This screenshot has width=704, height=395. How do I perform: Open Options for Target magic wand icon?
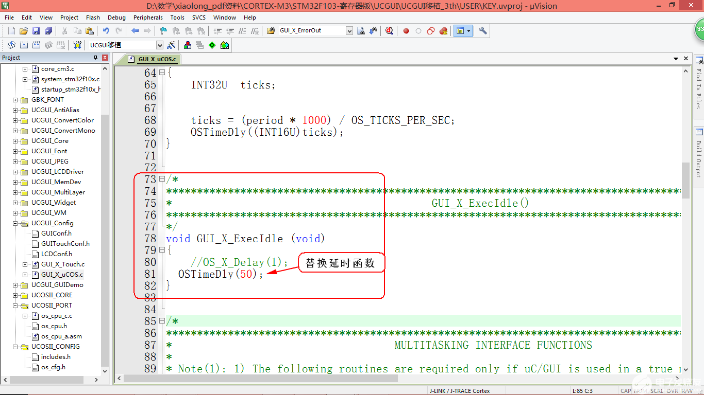pyautogui.click(x=172, y=45)
